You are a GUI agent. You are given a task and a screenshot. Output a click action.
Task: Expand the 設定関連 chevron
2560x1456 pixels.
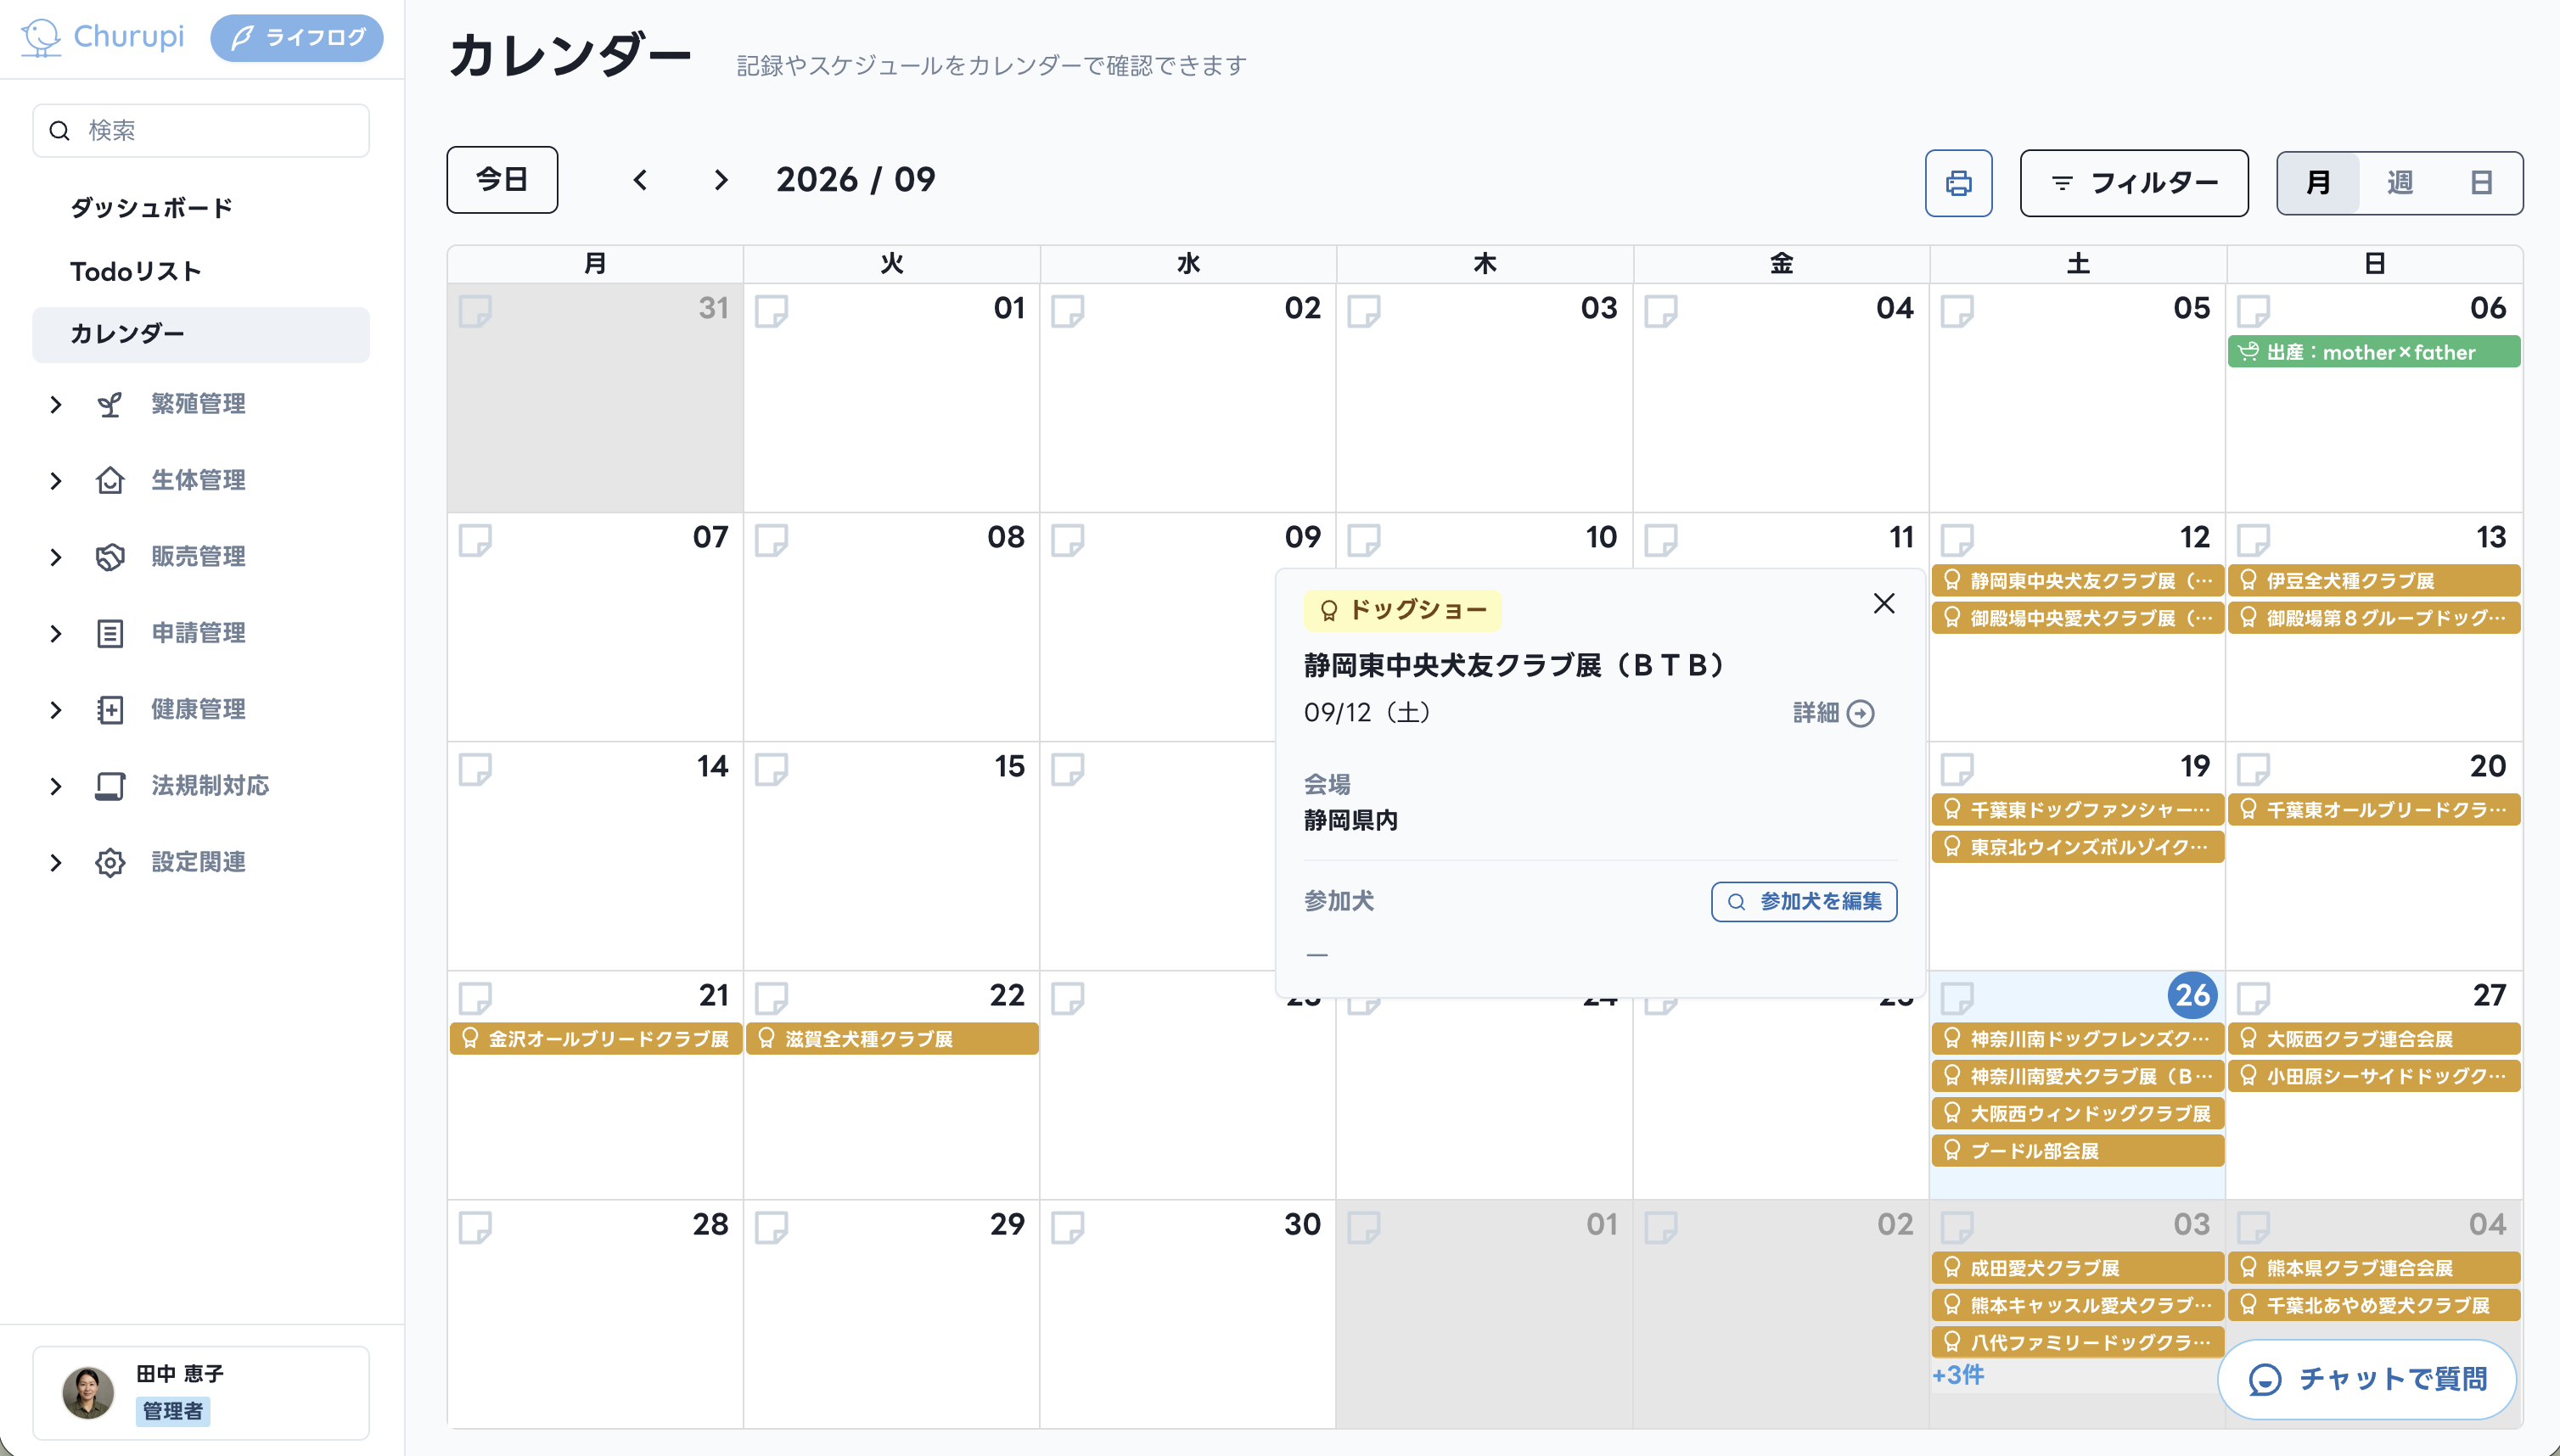[56, 862]
